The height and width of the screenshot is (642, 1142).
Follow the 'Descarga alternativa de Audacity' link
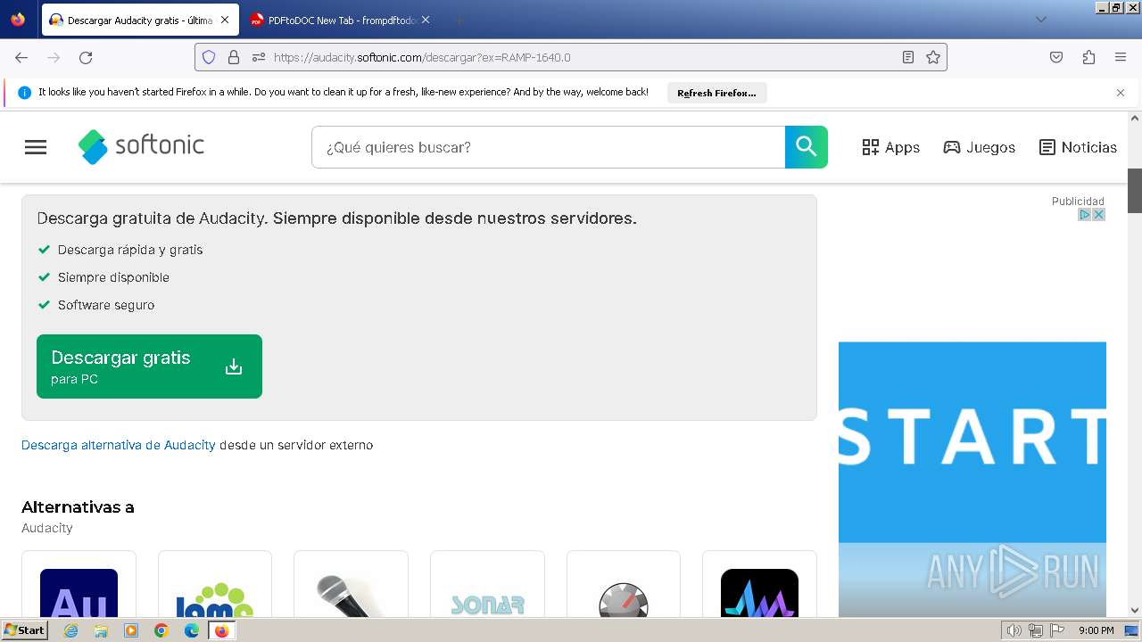point(119,445)
